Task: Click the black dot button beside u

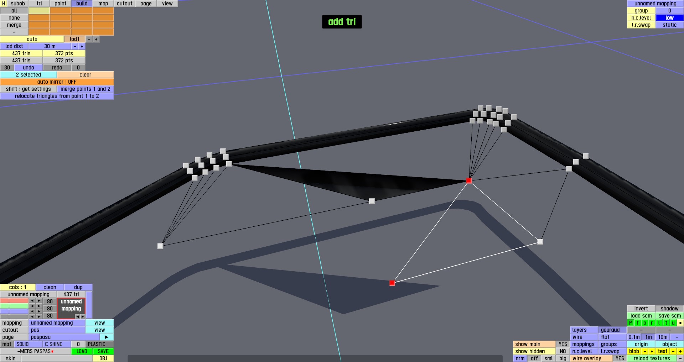Action: tap(680, 323)
